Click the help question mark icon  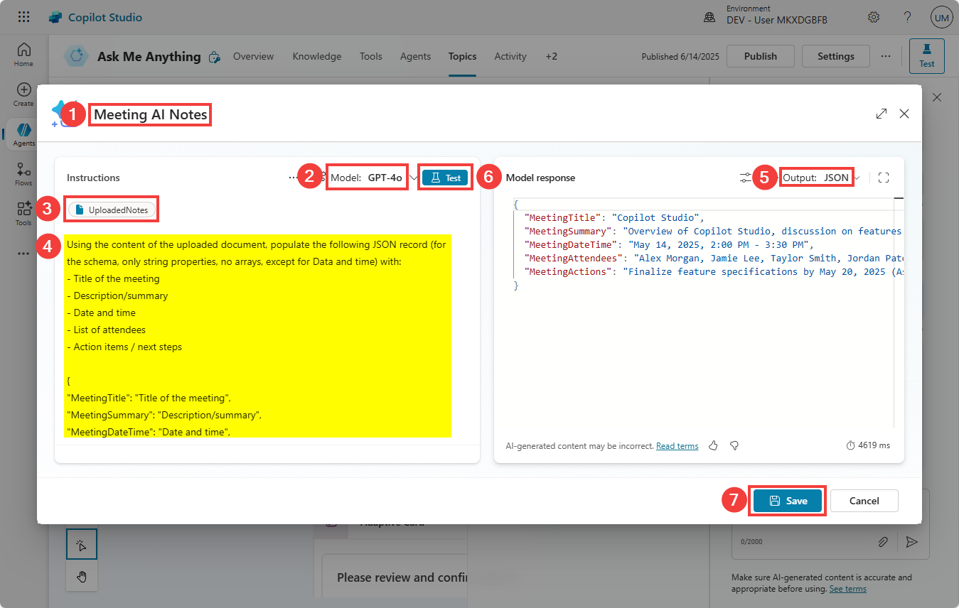pyautogui.click(x=907, y=17)
